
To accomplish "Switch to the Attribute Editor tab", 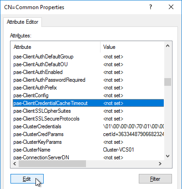I will pyautogui.click(x=22, y=22).
